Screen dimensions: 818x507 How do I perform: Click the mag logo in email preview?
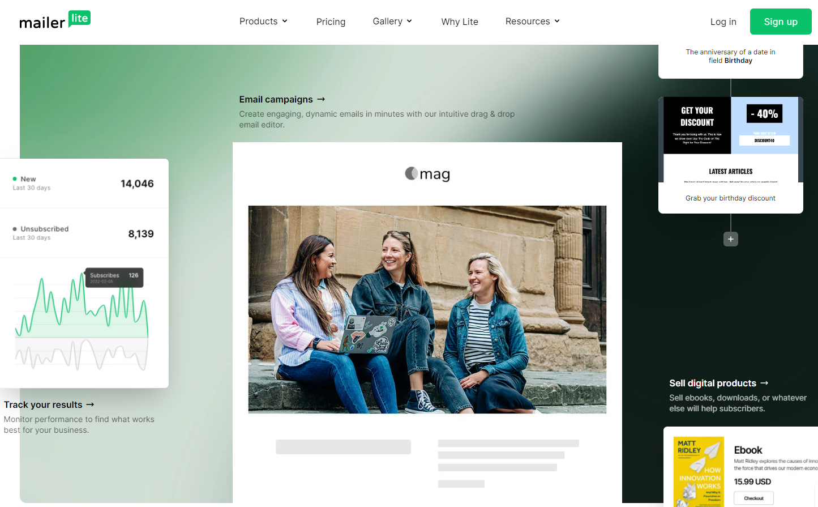click(427, 174)
